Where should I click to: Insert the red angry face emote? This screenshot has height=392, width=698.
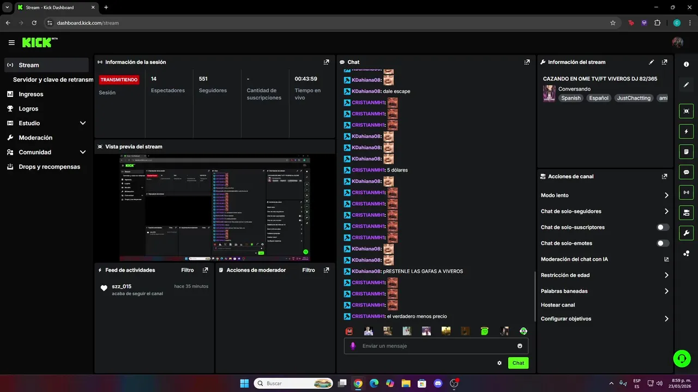[350, 331]
